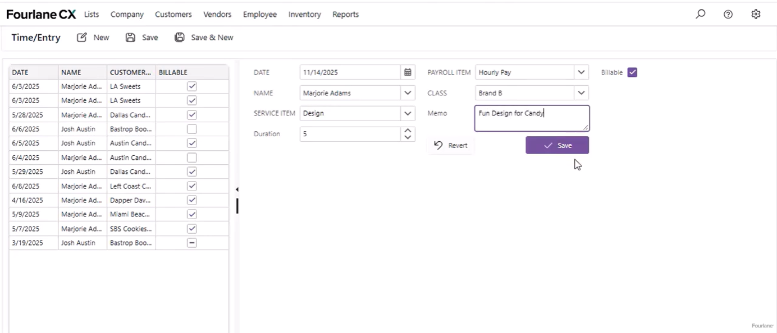The image size is (777, 333).
Task: Expand the Class dropdown showing Brand B
Action: point(582,93)
